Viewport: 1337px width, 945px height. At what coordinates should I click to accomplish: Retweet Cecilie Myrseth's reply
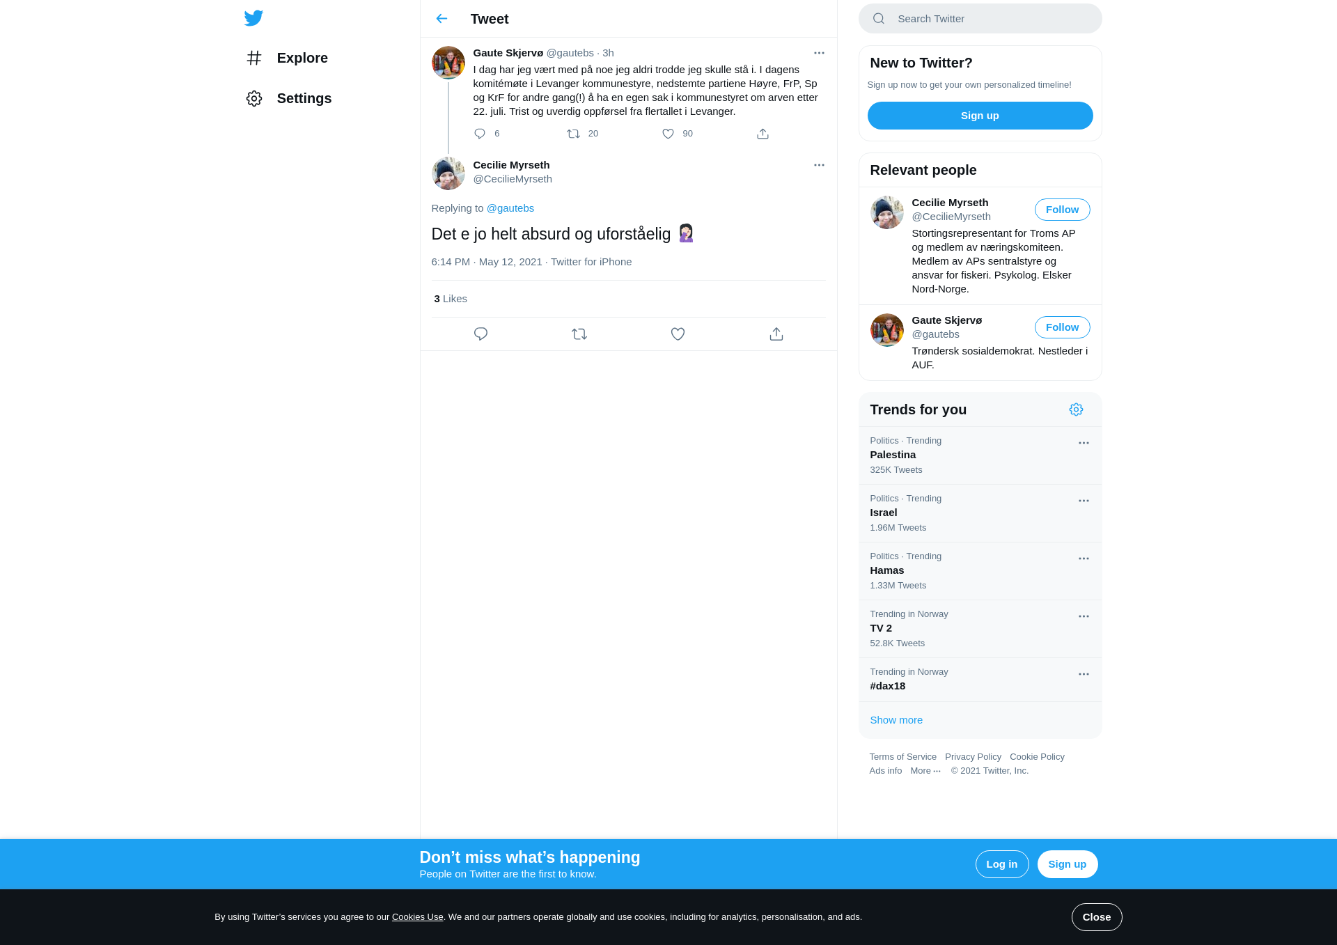coord(579,334)
